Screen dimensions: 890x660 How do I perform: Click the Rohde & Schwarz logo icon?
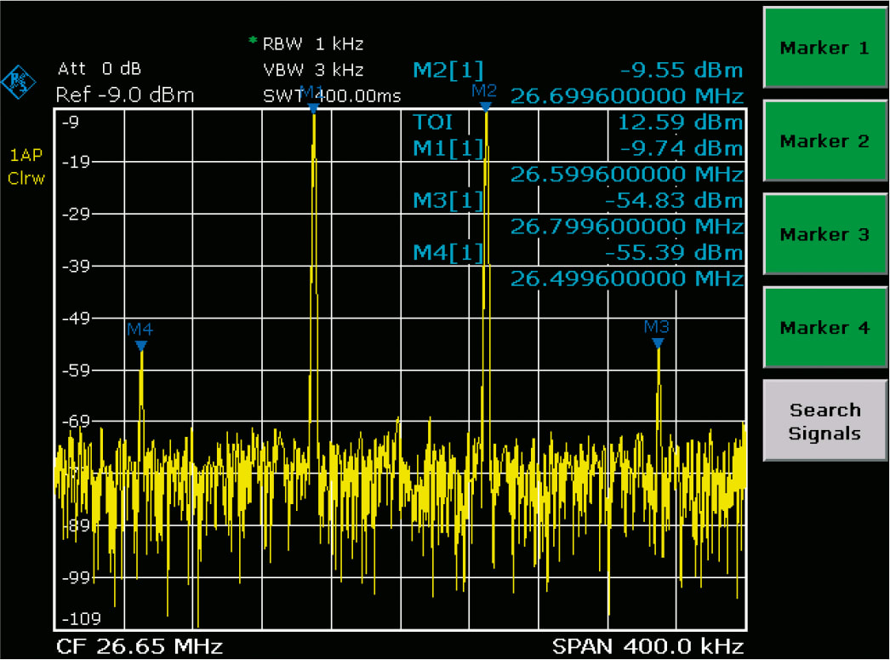click(x=19, y=83)
